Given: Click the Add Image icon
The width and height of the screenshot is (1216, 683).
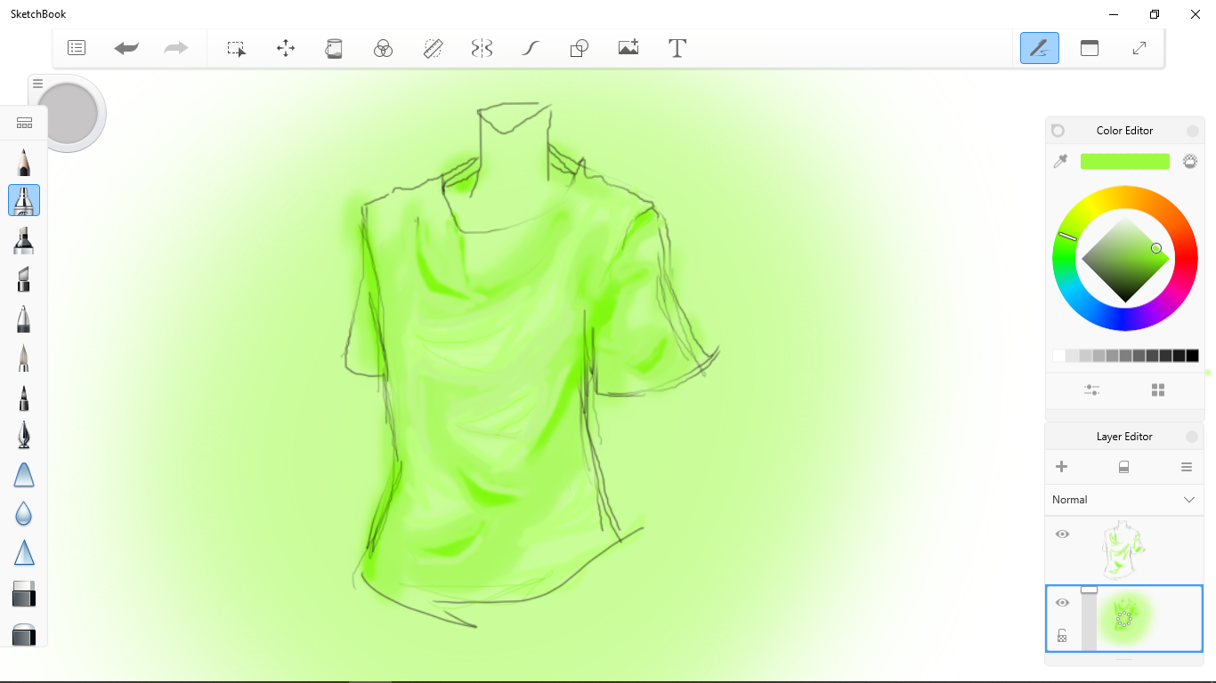Looking at the screenshot, I should [x=628, y=48].
